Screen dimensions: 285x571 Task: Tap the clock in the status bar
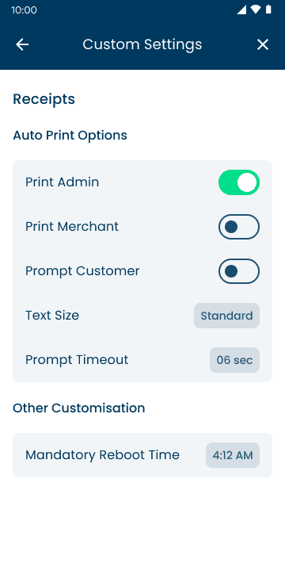click(24, 10)
